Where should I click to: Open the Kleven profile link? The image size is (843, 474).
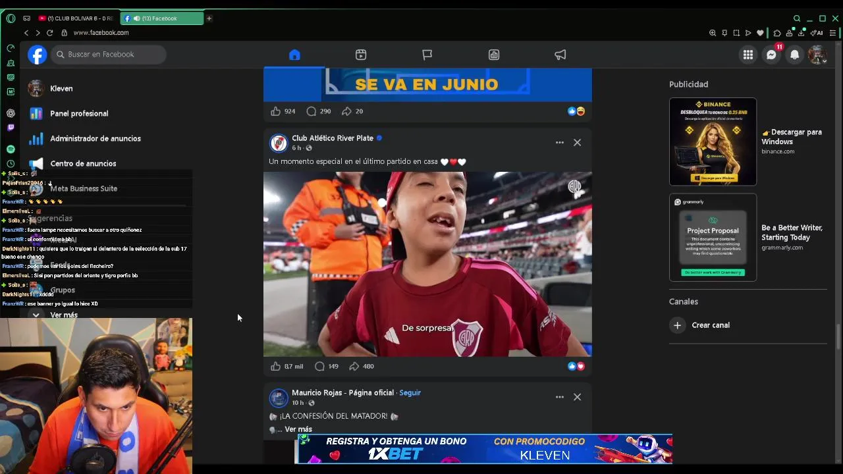pyautogui.click(x=61, y=88)
